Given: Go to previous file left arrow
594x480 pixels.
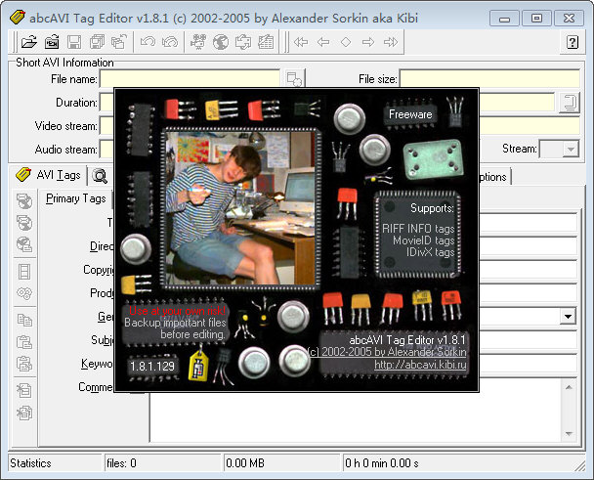Looking at the screenshot, I should tap(323, 42).
